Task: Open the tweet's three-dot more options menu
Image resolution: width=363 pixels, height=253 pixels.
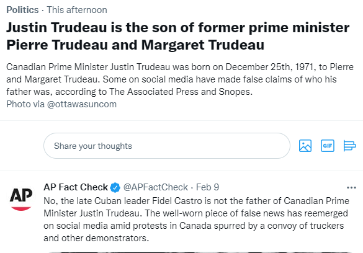Action: tap(351, 187)
